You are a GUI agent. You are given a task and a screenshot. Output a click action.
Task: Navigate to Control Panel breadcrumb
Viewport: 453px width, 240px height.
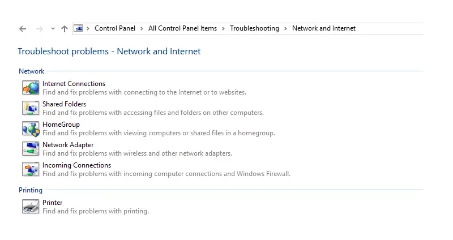pyautogui.click(x=115, y=28)
